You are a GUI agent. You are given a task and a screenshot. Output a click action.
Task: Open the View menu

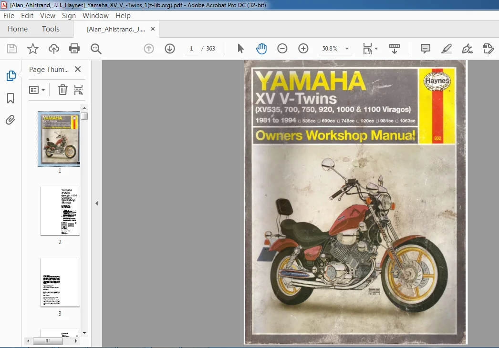coord(47,16)
